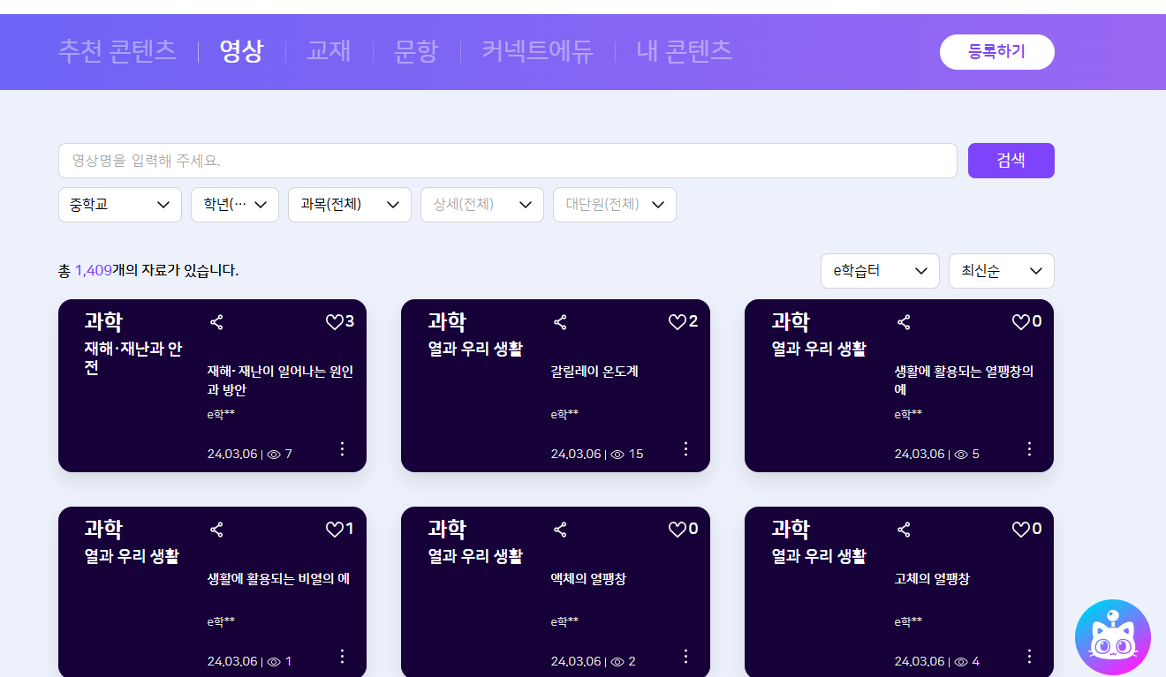
Task: Click share icon on 재해·재난과 안전 card
Action: click(x=216, y=322)
